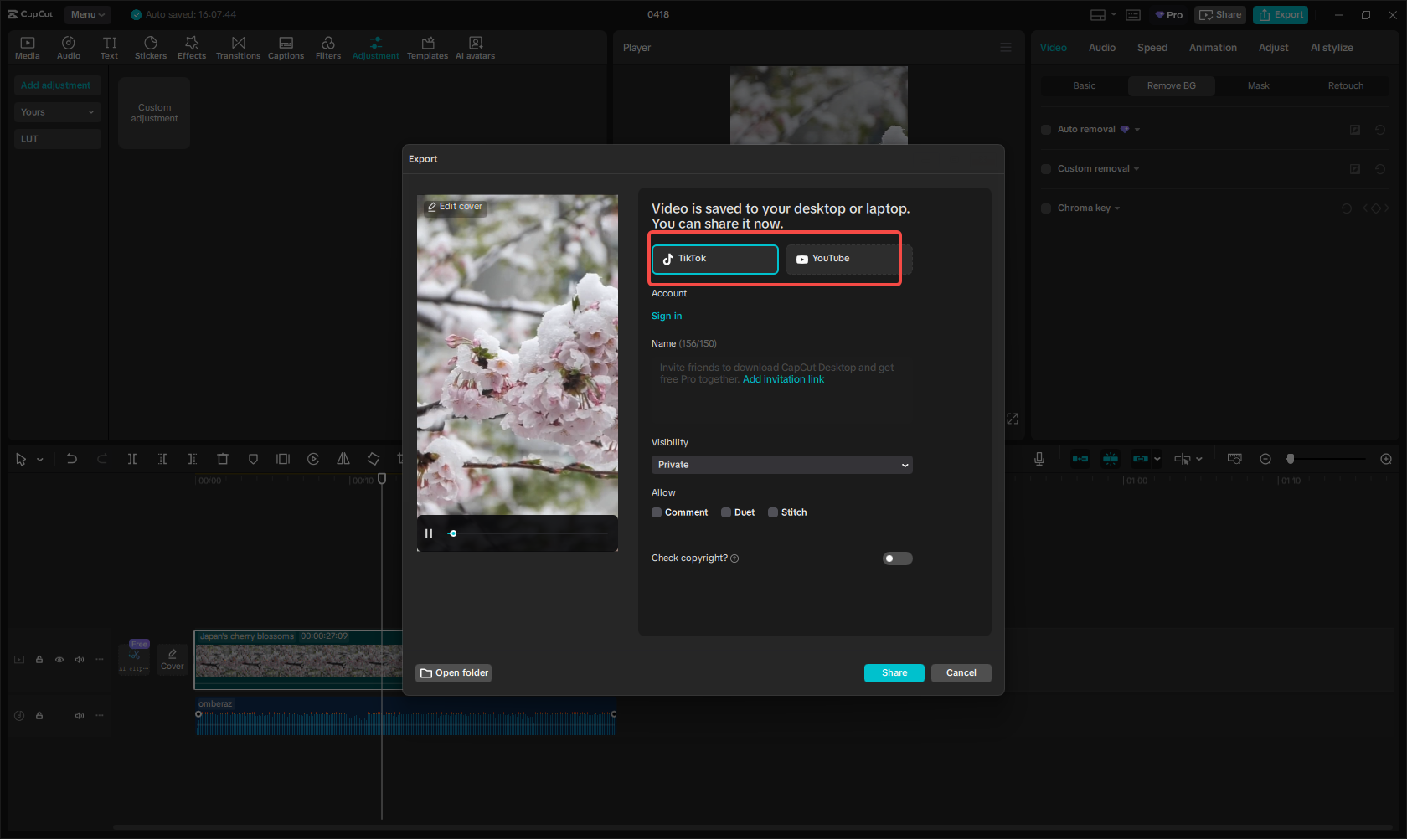The width and height of the screenshot is (1407, 839).
Task: Turn on the Check copyright toggle
Action: (x=897, y=558)
